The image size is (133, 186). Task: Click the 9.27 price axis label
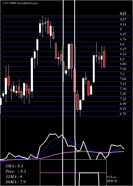click(123, 19)
